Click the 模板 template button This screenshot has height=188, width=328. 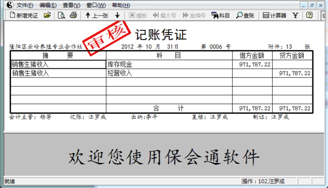click(137, 15)
